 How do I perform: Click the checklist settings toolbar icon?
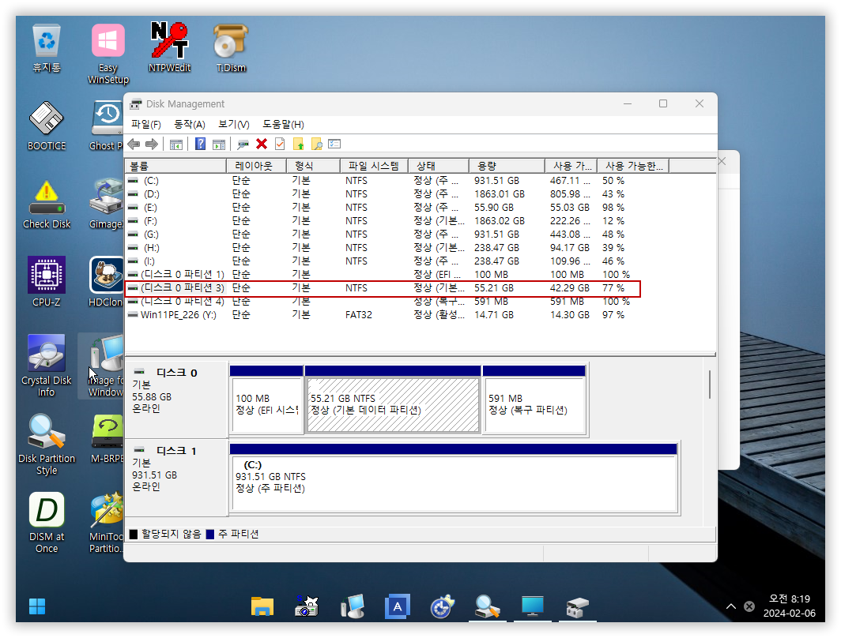point(334,144)
